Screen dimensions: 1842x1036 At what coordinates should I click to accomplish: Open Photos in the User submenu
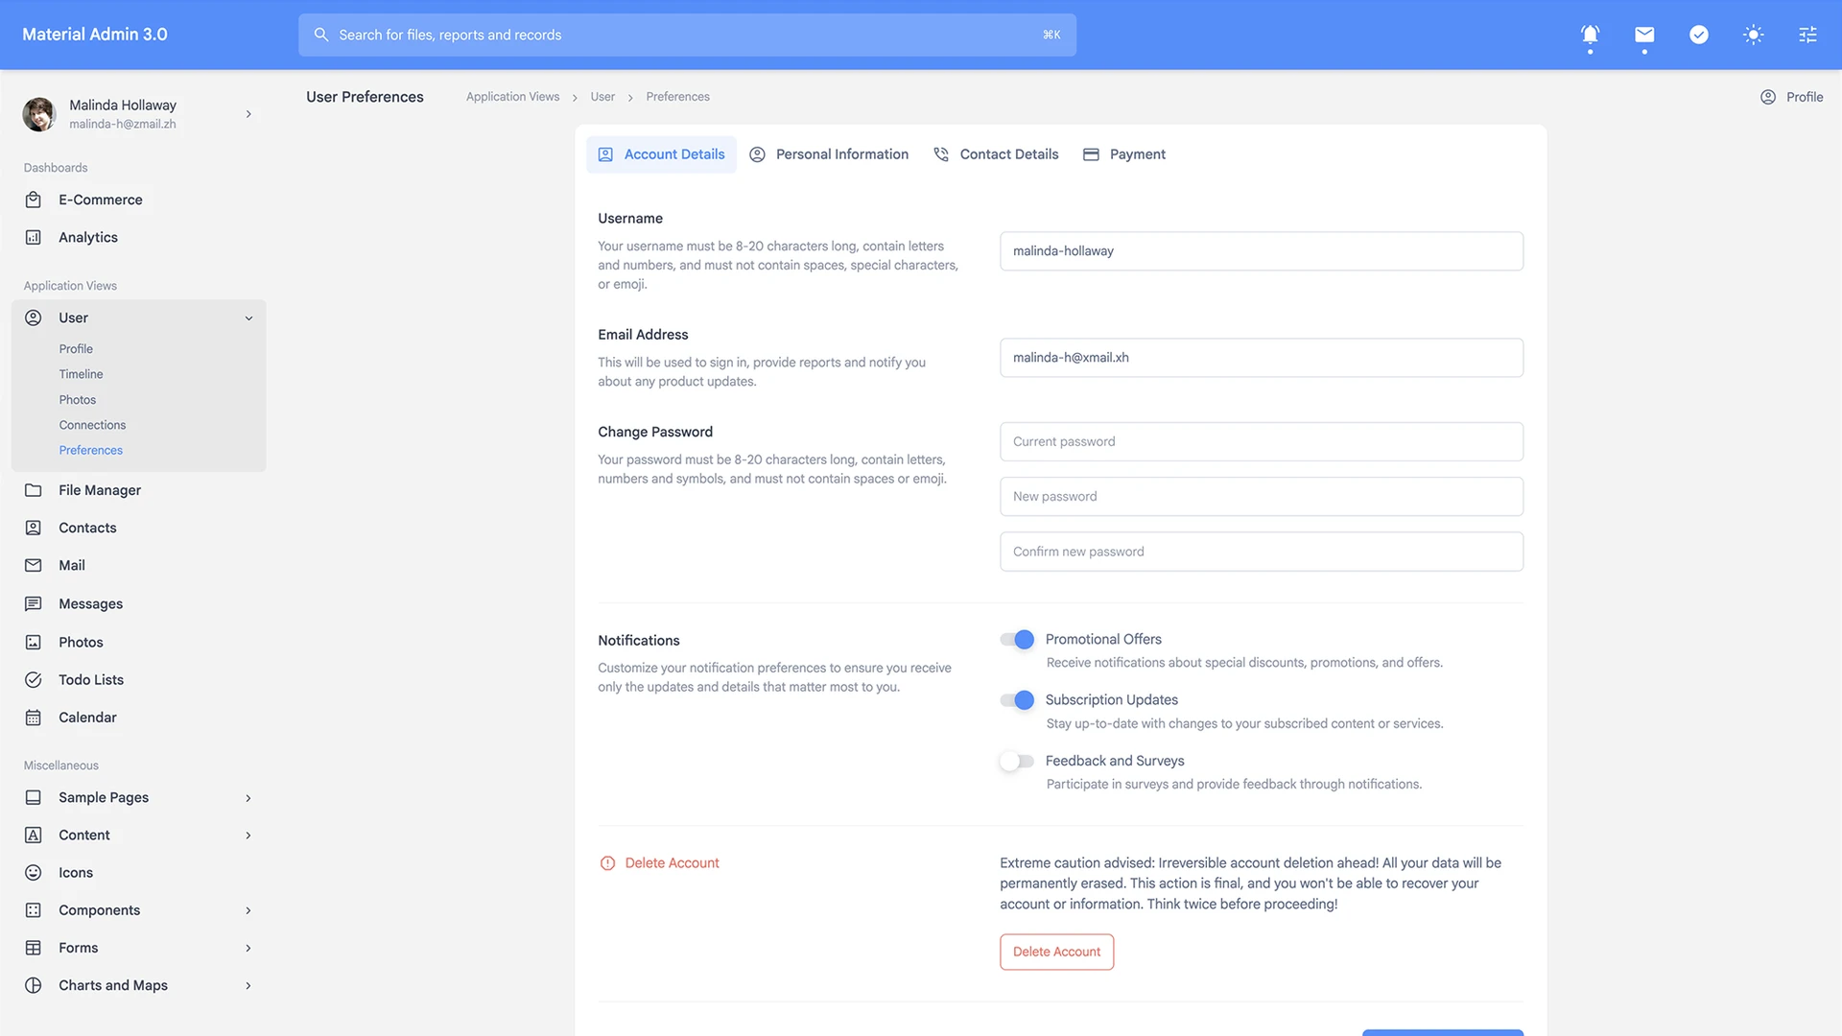click(77, 400)
